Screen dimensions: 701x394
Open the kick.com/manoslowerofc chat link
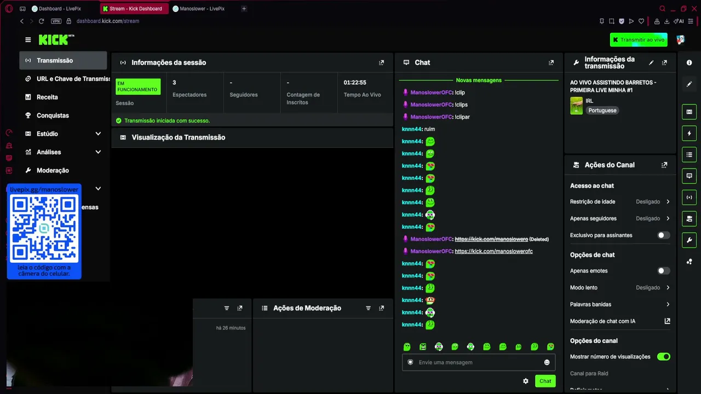pyautogui.click(x=493, y=251)
